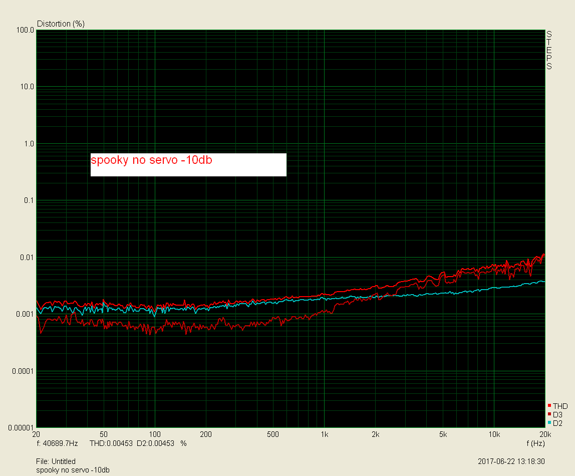Click the '500' frequency axis label
Image resolution: width=575 pixels, height=476 pixels.
[x=273, y=434]
